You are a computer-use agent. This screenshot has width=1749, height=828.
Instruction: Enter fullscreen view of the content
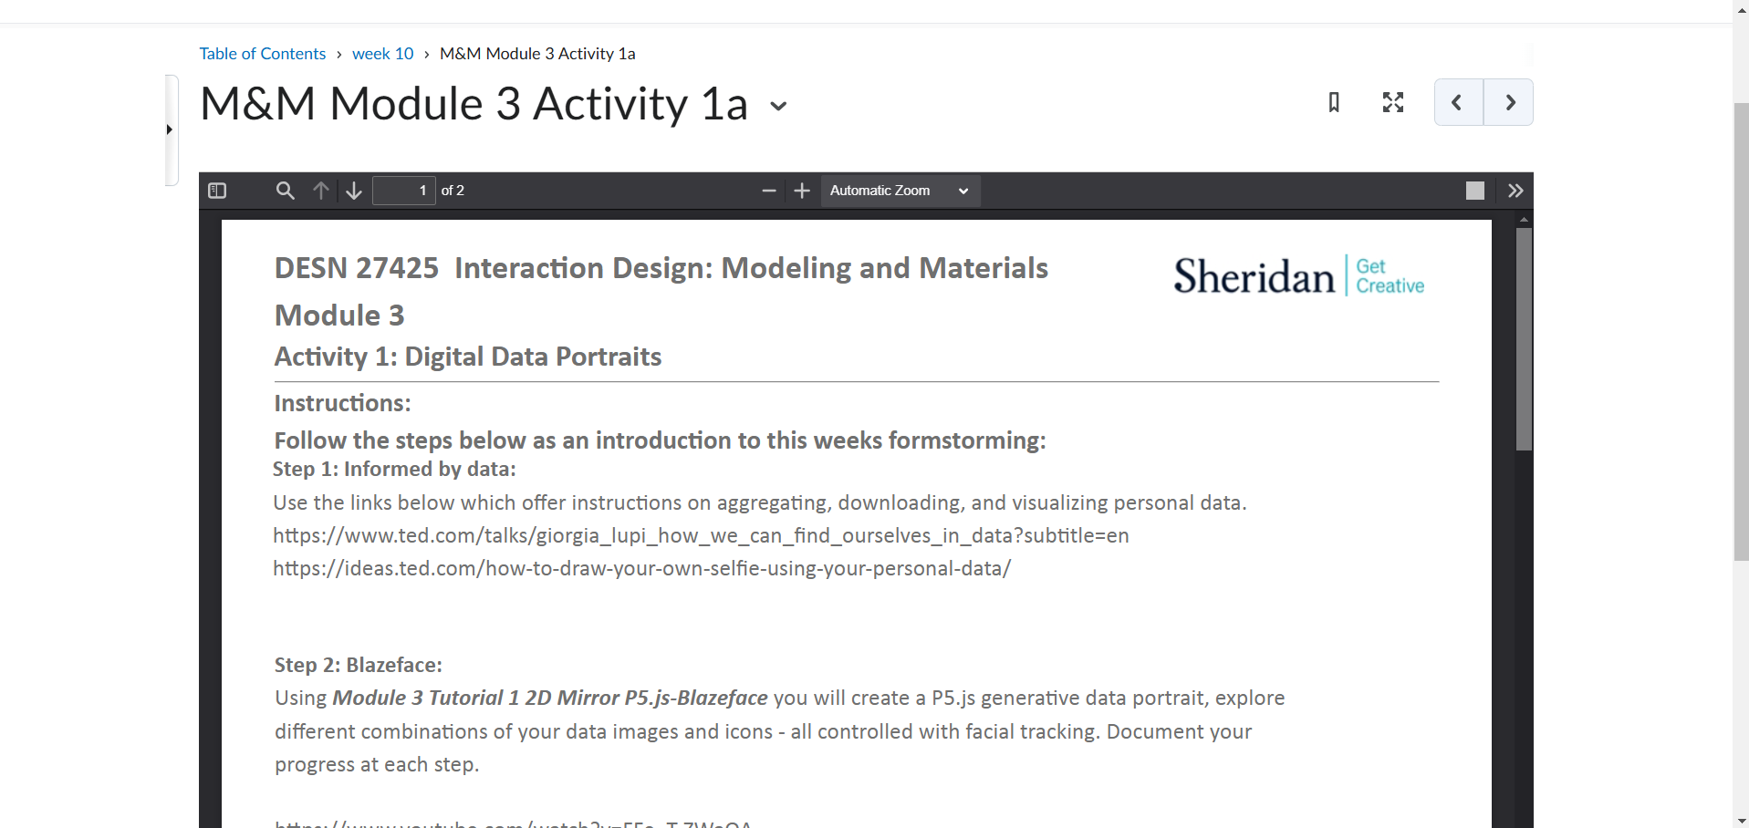[x=1392, y=102]
